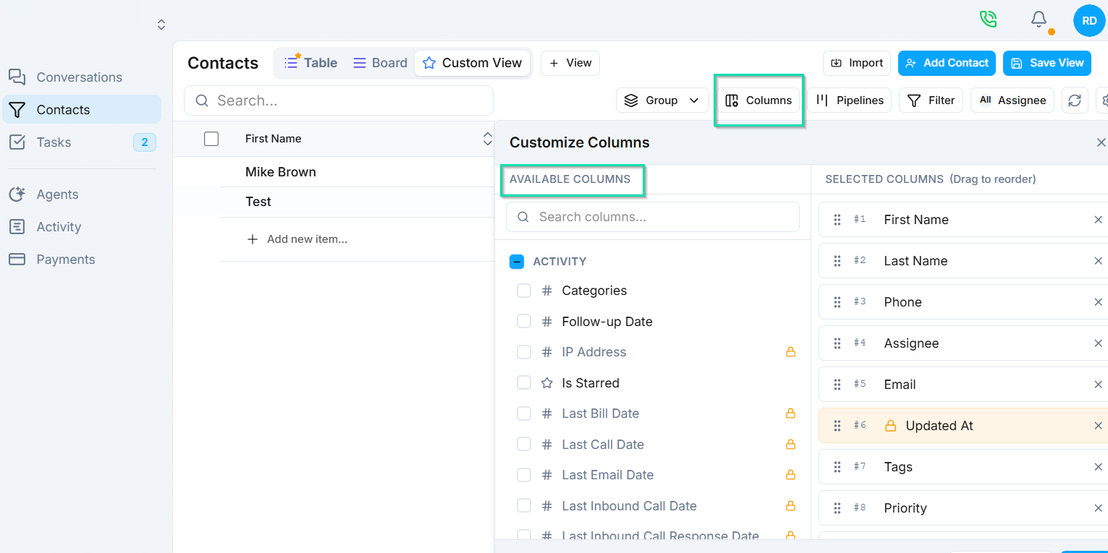Remove Priority from selected columns
This screenshot has height=553, width=1108.
(x=1098, y=508)
